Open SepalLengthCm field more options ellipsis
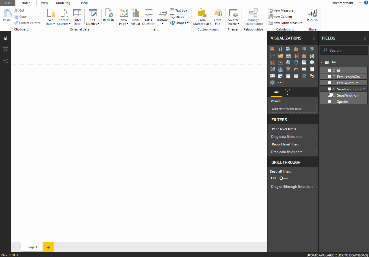This screenshot has width=369, height=257. click(363, 88)
